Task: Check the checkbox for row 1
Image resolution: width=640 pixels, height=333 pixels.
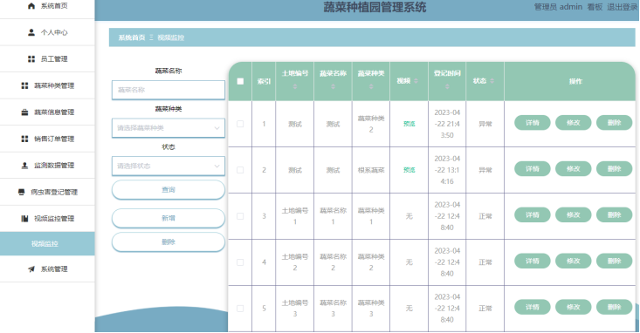Action: pos(240,124)
